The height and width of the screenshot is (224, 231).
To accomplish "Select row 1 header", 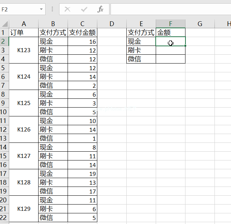I will 4,33.
